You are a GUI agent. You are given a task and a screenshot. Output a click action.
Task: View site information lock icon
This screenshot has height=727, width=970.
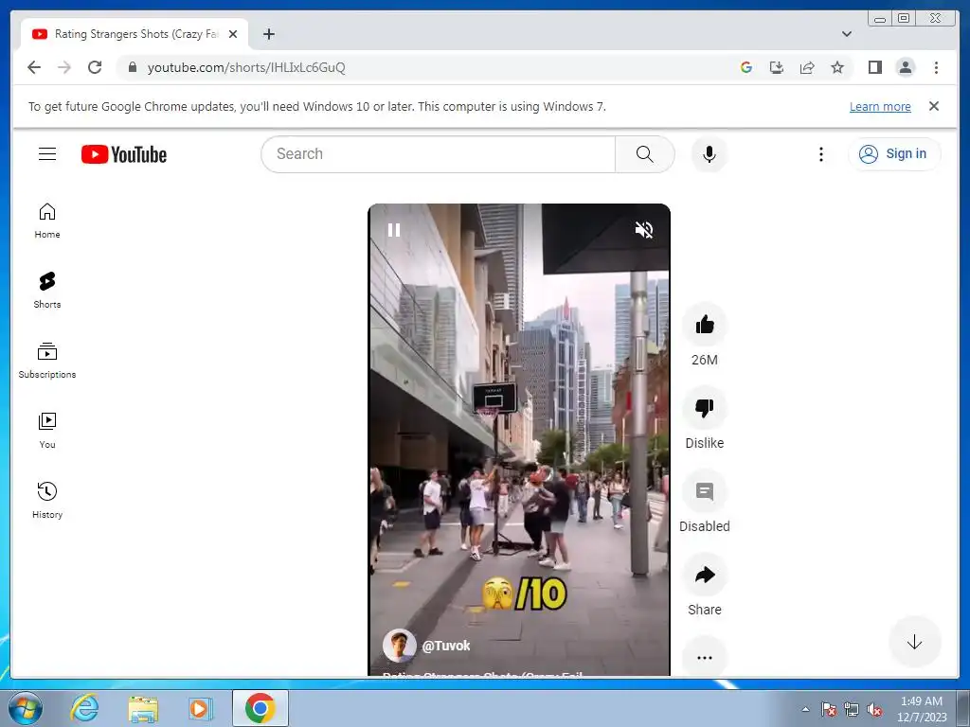(x=132, y=67)
